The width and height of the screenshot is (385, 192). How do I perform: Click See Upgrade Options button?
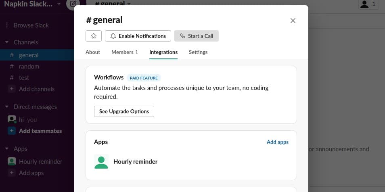click(124, 111)
